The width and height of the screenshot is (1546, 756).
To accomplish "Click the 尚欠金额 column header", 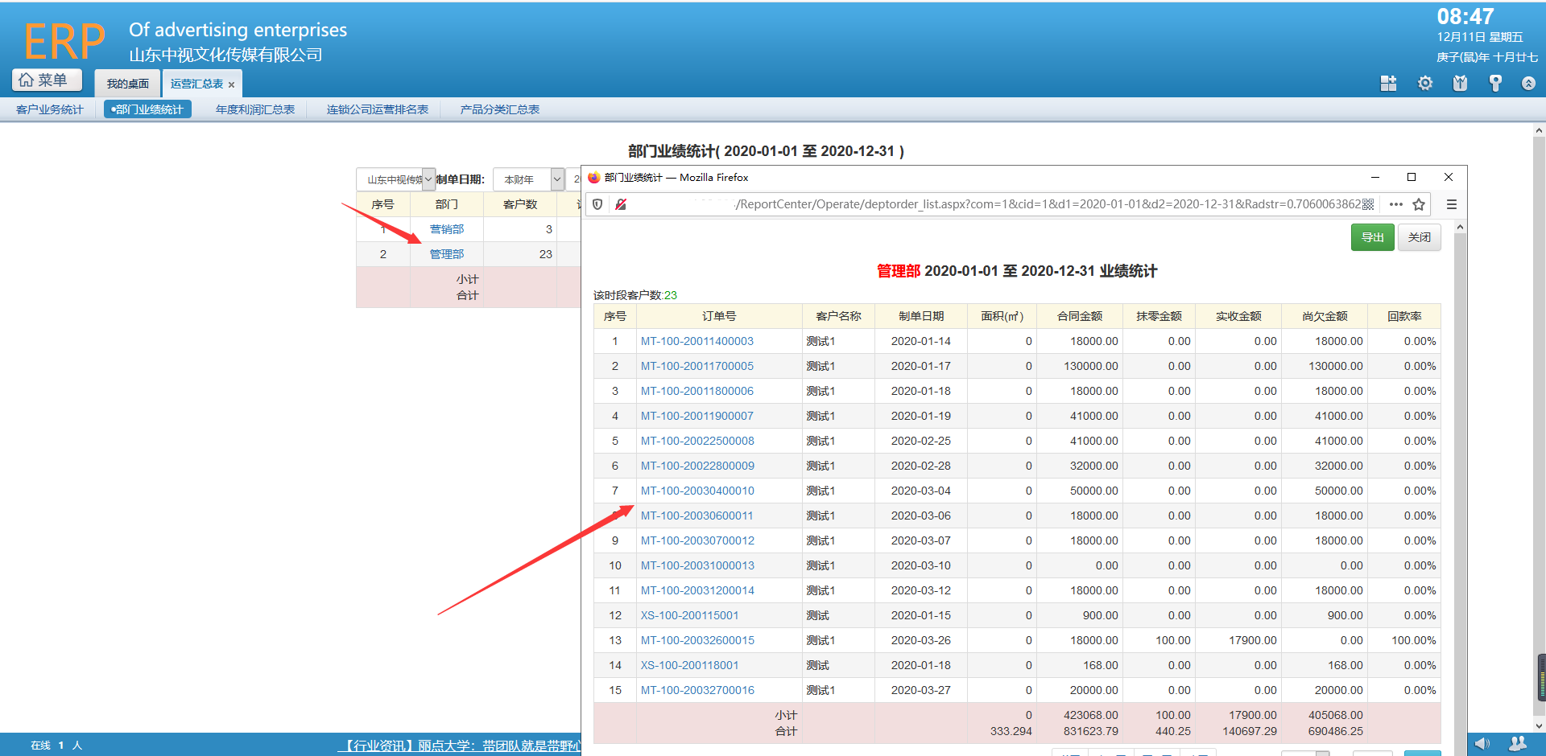I will (1325, 316).
